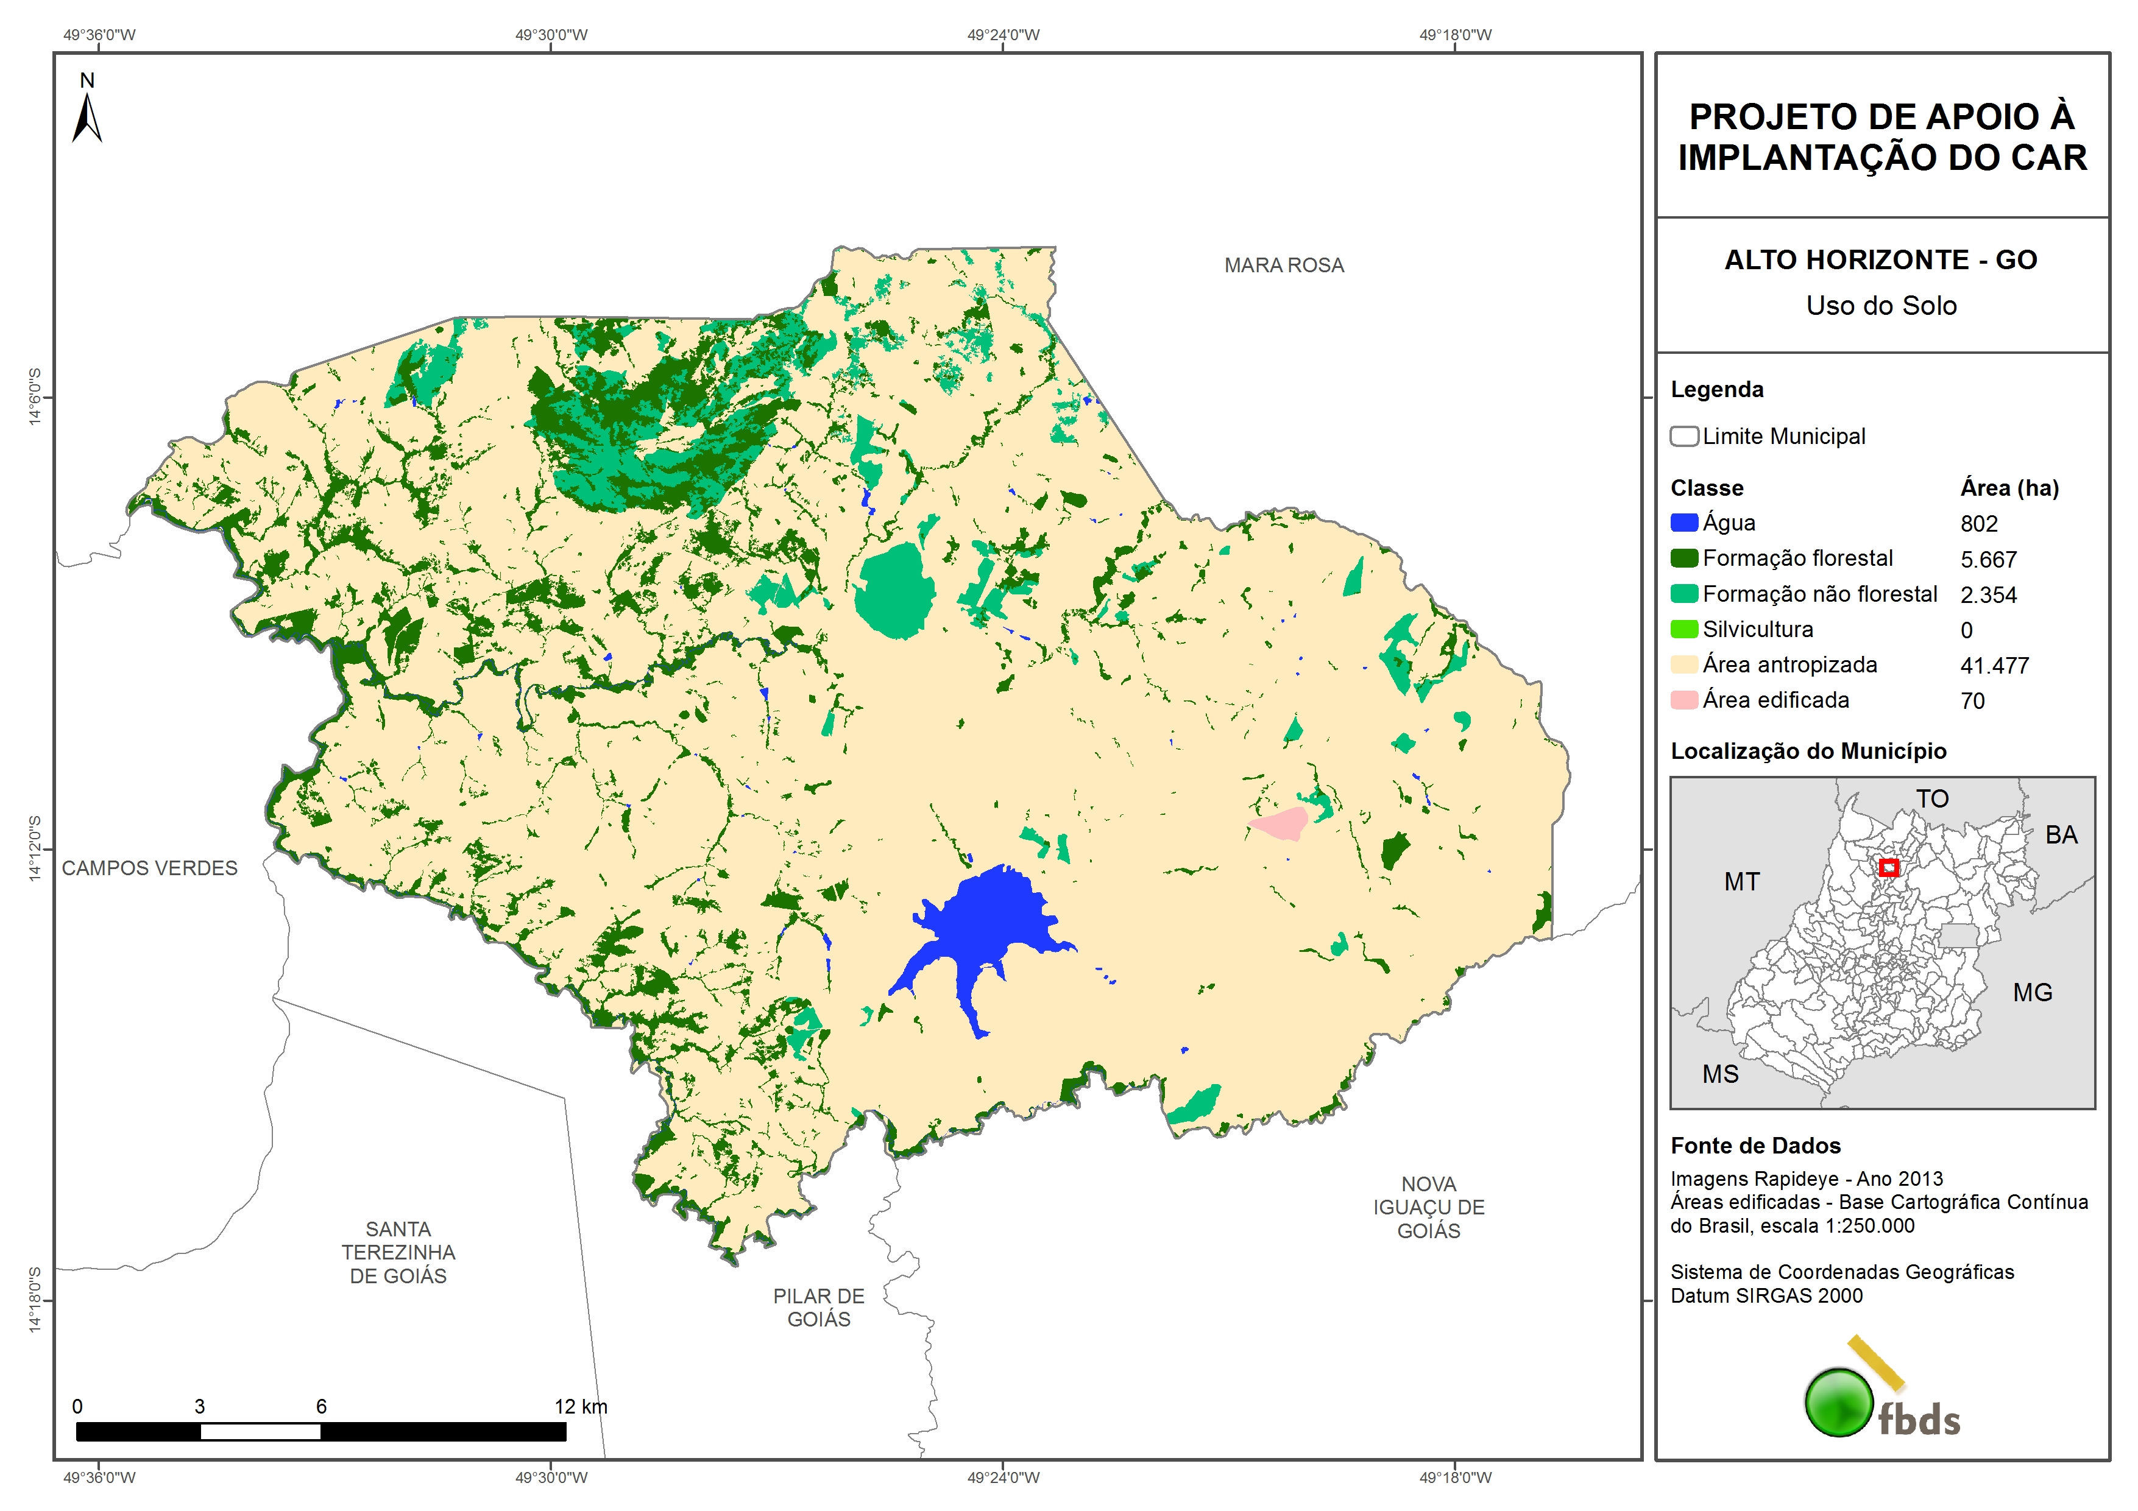Screen dimensions: 2138x1511
Task: Click the big round green non-forest patch
Action: click(x=894, y=591)
